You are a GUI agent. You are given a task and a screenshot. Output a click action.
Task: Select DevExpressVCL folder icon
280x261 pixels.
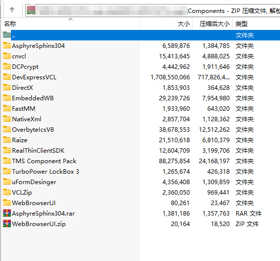[7, 77]
